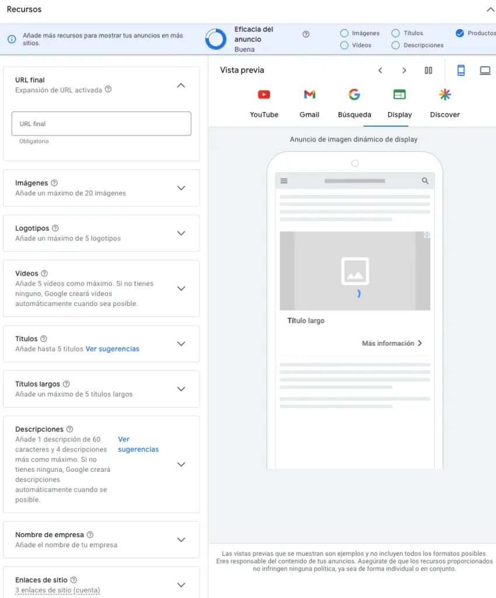The width and height of the screenshot is (496, 598).
Task: Go to next preview arrow
Action: click(x=404, y=71)
